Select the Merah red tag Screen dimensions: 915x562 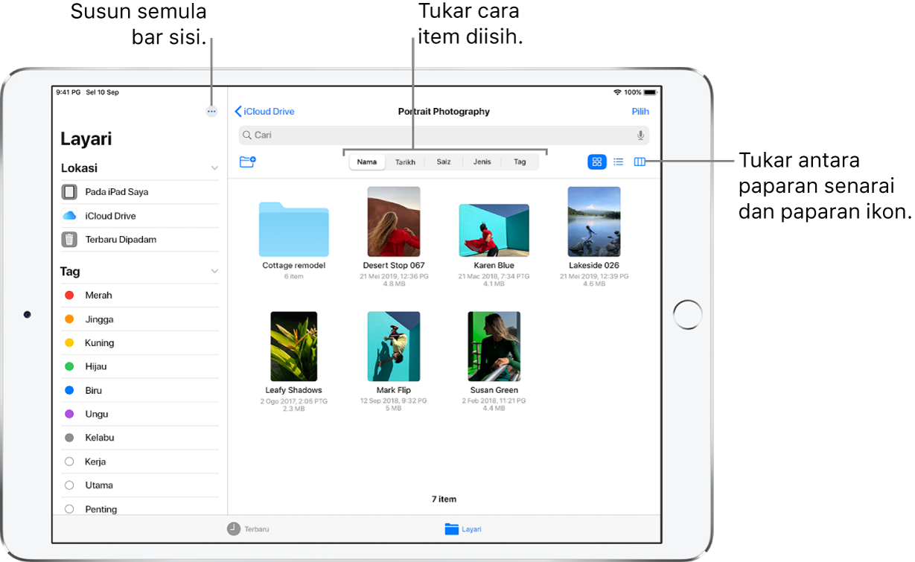coord(140,296)
